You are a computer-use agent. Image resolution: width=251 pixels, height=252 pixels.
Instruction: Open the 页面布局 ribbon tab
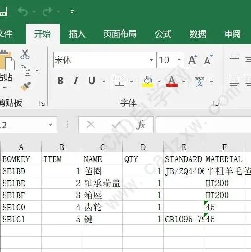tap(120, 34)
